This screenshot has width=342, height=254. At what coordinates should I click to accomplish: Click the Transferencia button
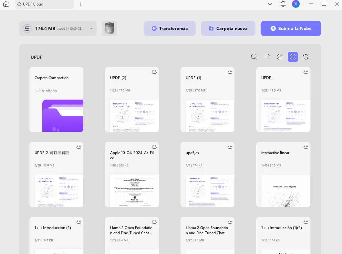(170, 28)
